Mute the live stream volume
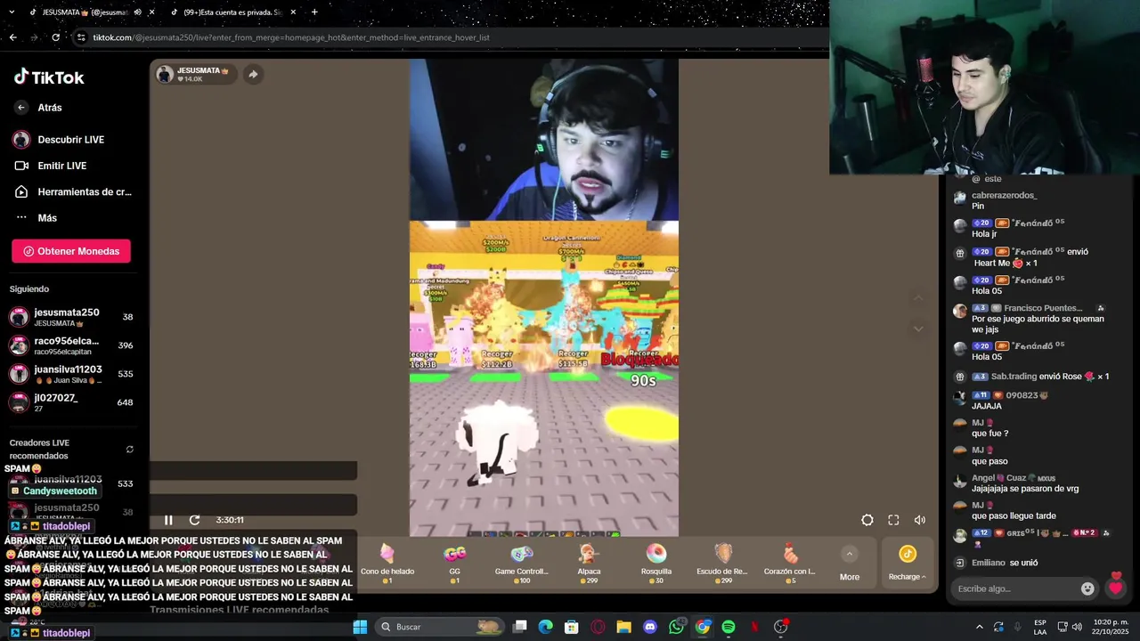The width and height of the screenshot is (1140, 641). point(920,520)
